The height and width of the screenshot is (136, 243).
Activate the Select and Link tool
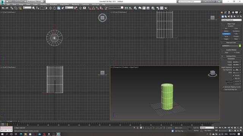[12, 8]
